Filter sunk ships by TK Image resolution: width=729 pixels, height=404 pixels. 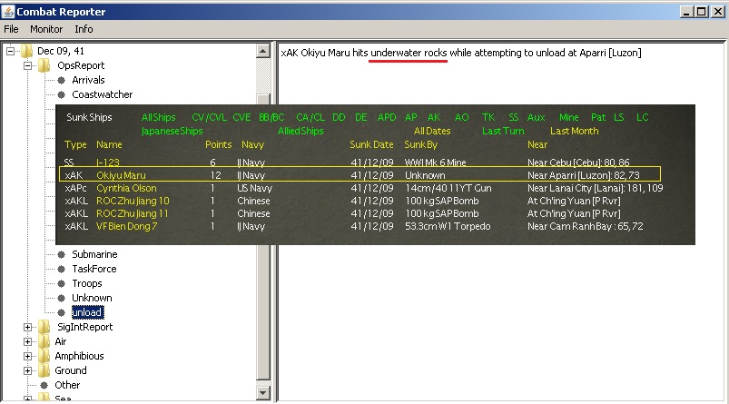tap(488, 117)
